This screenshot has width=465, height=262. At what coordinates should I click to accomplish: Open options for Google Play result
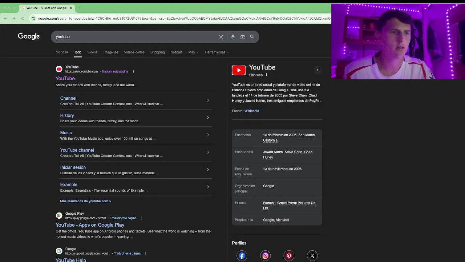tap(142, 218)
